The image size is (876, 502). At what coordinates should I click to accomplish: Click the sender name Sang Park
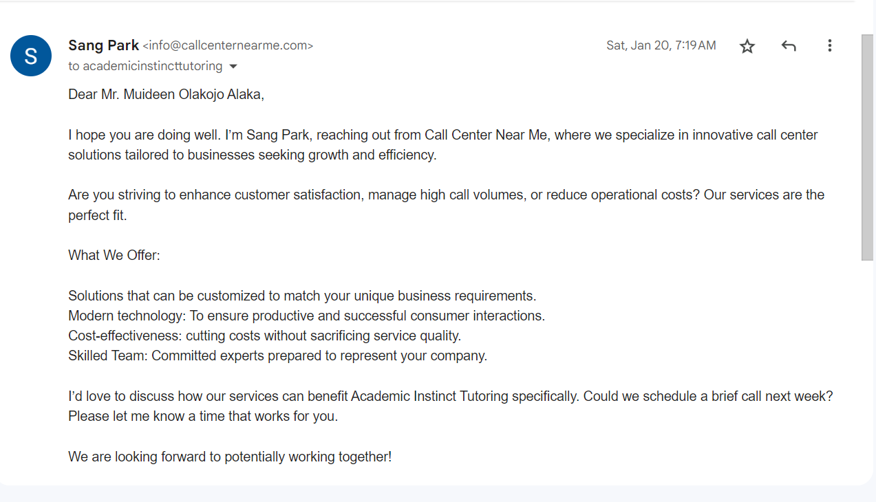point(103,45)
